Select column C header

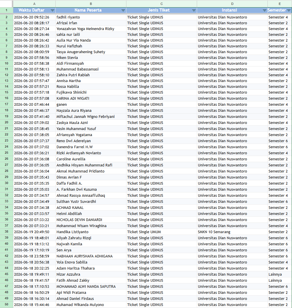coord(162,4)
